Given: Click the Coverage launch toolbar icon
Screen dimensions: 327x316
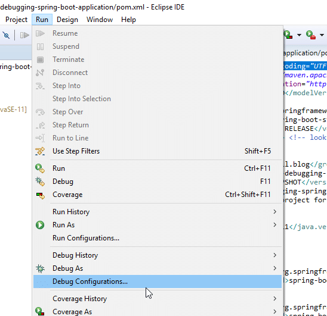Looking at the screenshot, I should tap(288, 35).
